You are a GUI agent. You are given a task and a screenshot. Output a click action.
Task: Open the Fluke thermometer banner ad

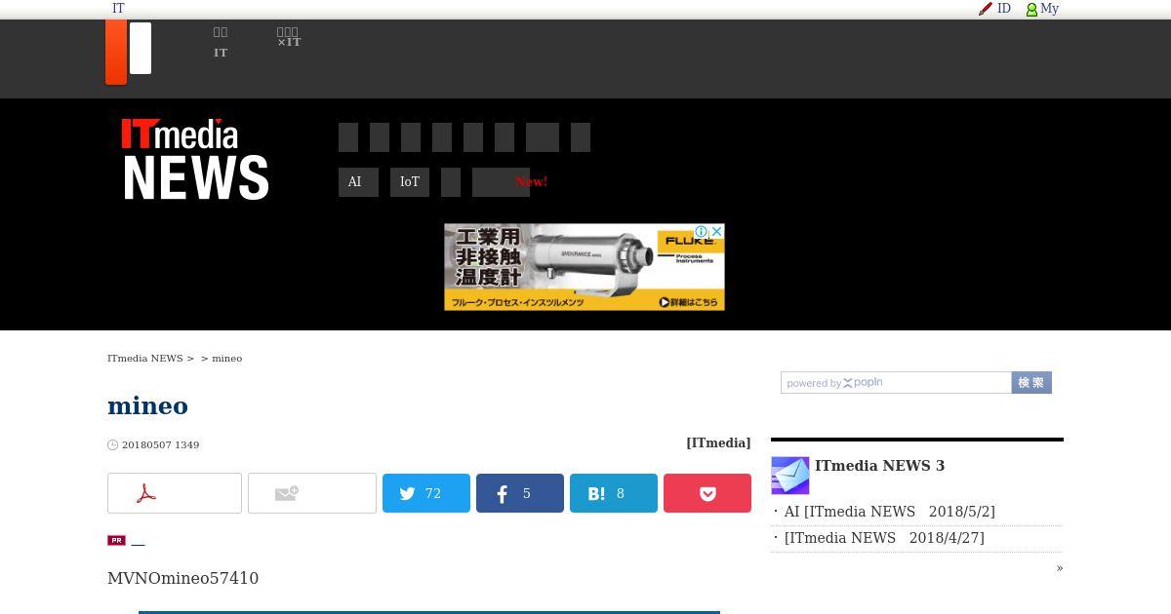[x=585, y=267]
